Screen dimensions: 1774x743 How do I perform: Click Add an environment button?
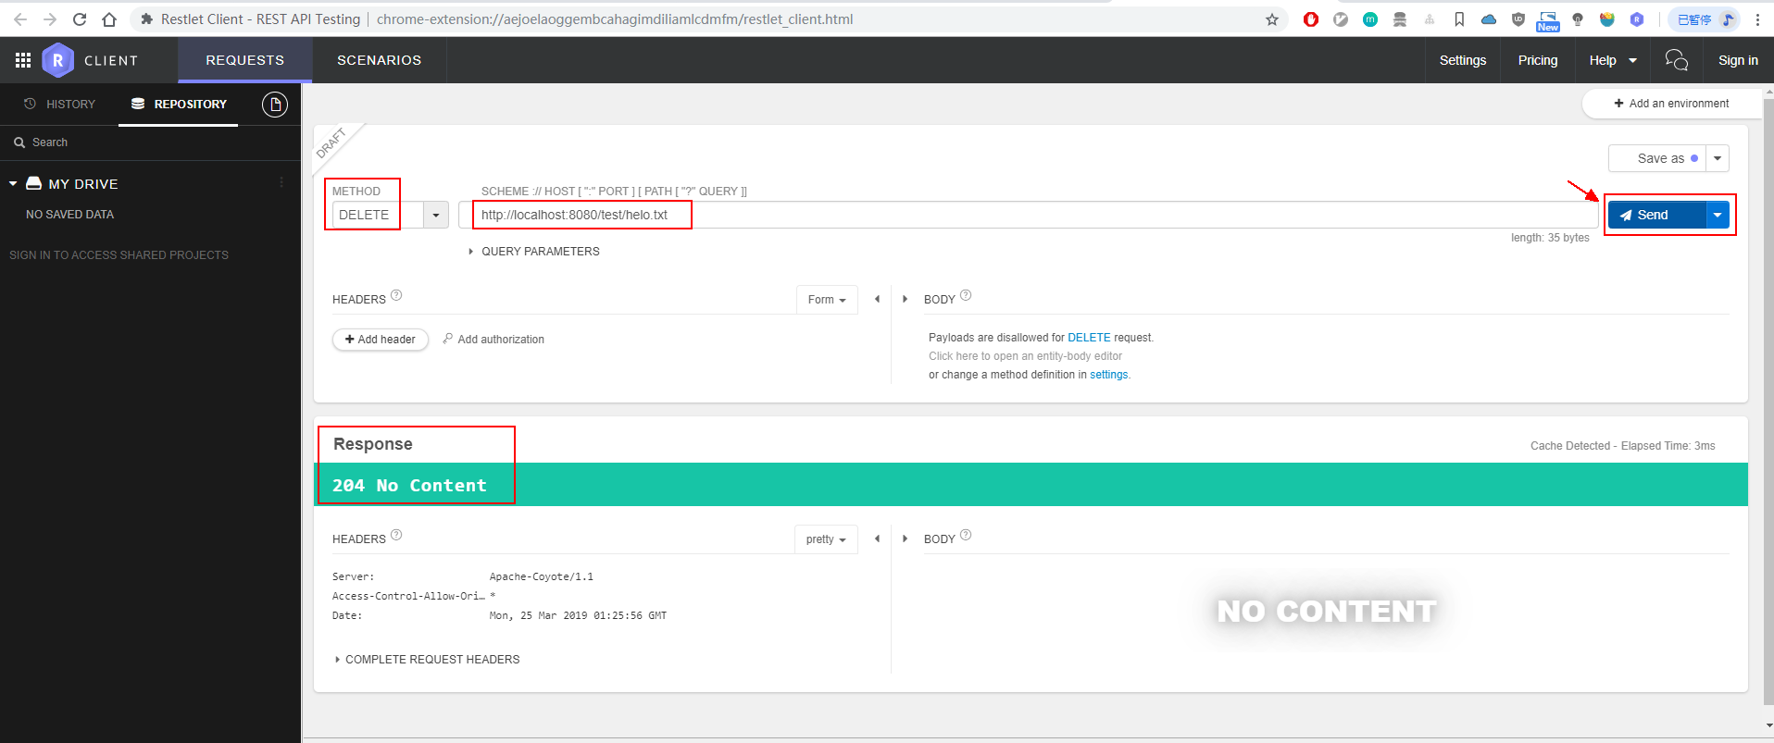tap(1671, 104)
